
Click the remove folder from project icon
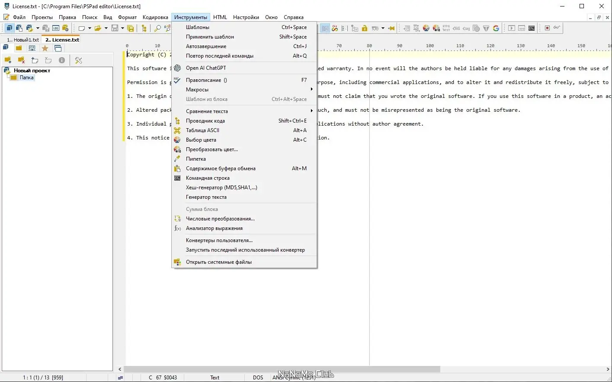21,60
